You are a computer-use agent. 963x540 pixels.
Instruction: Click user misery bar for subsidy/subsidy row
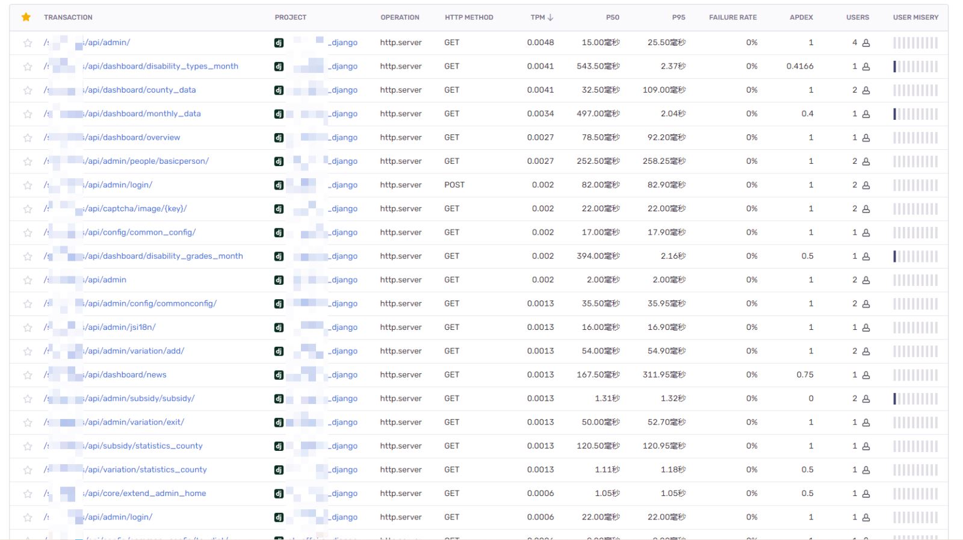pos(915,399)
